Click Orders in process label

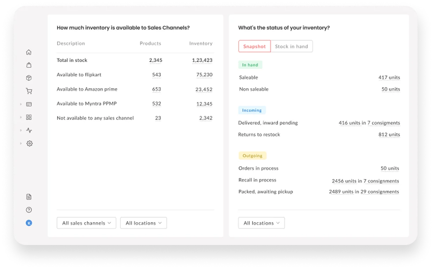pyautogui.click(x=259, y=168)
